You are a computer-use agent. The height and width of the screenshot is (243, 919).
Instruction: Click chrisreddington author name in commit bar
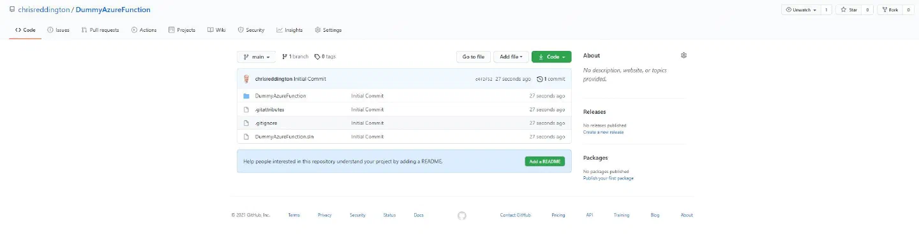[273, 79]
